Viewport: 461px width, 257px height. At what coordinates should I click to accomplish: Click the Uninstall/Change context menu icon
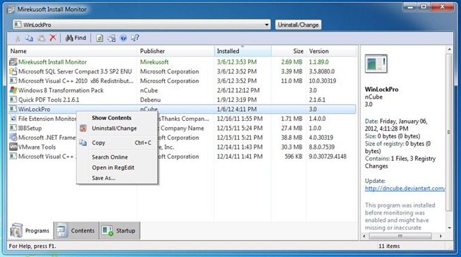point(83,128)
